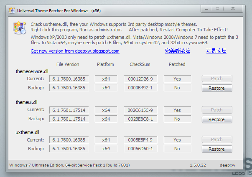Minimize the Universal Theme Patcher window
The height and width of the screenshot is (177, 252).
click(x=207, y=9)
